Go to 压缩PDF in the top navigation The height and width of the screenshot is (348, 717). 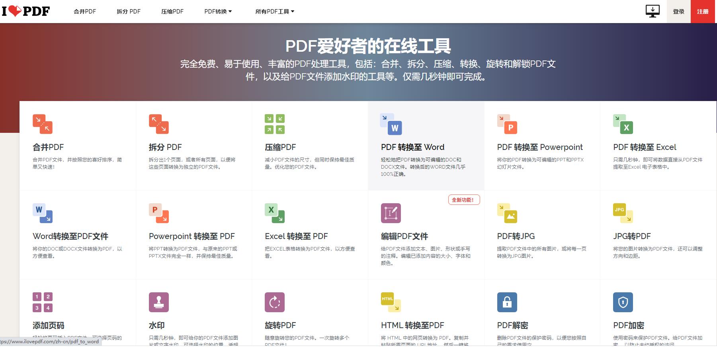[x=172, y=12]
